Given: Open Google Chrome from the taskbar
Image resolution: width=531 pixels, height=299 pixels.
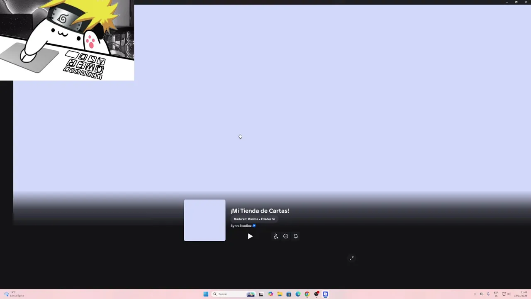Looking at the screenshot, I should click(x=307, y=294).
